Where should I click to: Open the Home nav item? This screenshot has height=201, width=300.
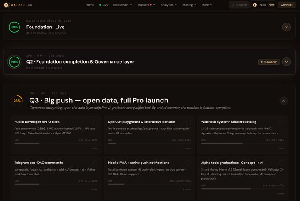pyautogui.click(x=90, y=5)
